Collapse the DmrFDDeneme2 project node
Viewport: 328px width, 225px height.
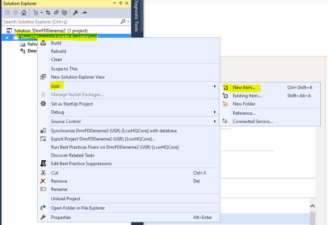pos(7,38)
